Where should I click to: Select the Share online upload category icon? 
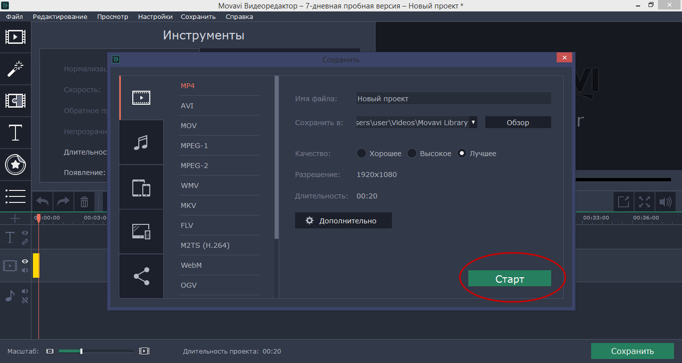tap(141, 276)
